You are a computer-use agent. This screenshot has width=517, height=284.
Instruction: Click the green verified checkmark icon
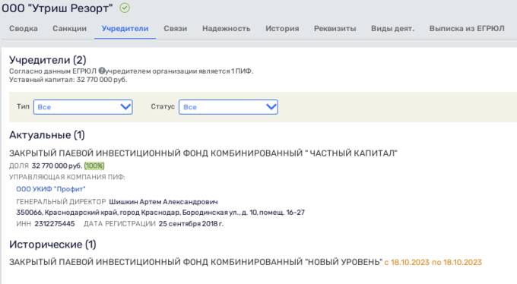125,8
